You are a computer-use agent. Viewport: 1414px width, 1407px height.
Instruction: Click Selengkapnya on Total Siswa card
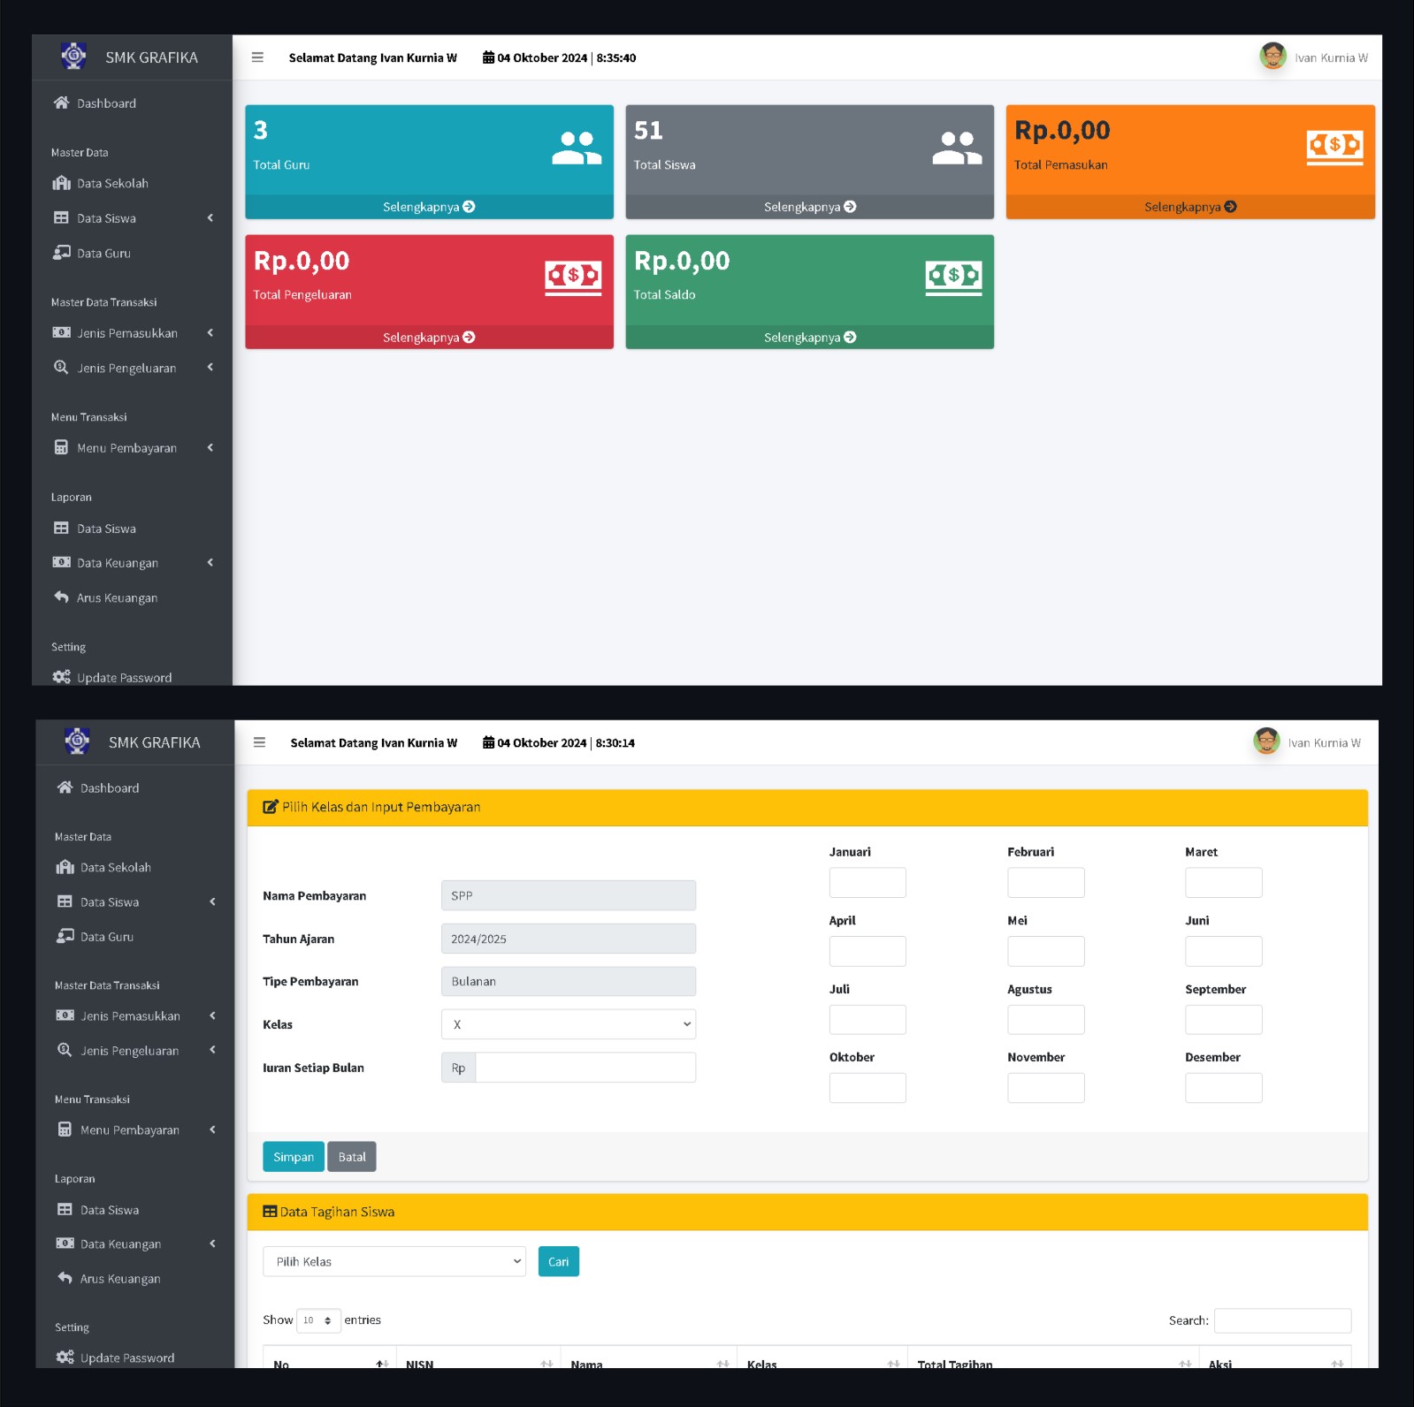810,207
